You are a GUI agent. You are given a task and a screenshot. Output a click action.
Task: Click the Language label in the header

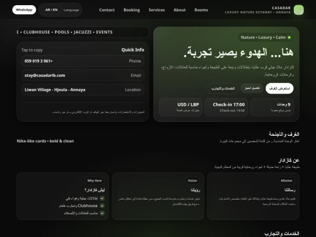pos(71,10)
